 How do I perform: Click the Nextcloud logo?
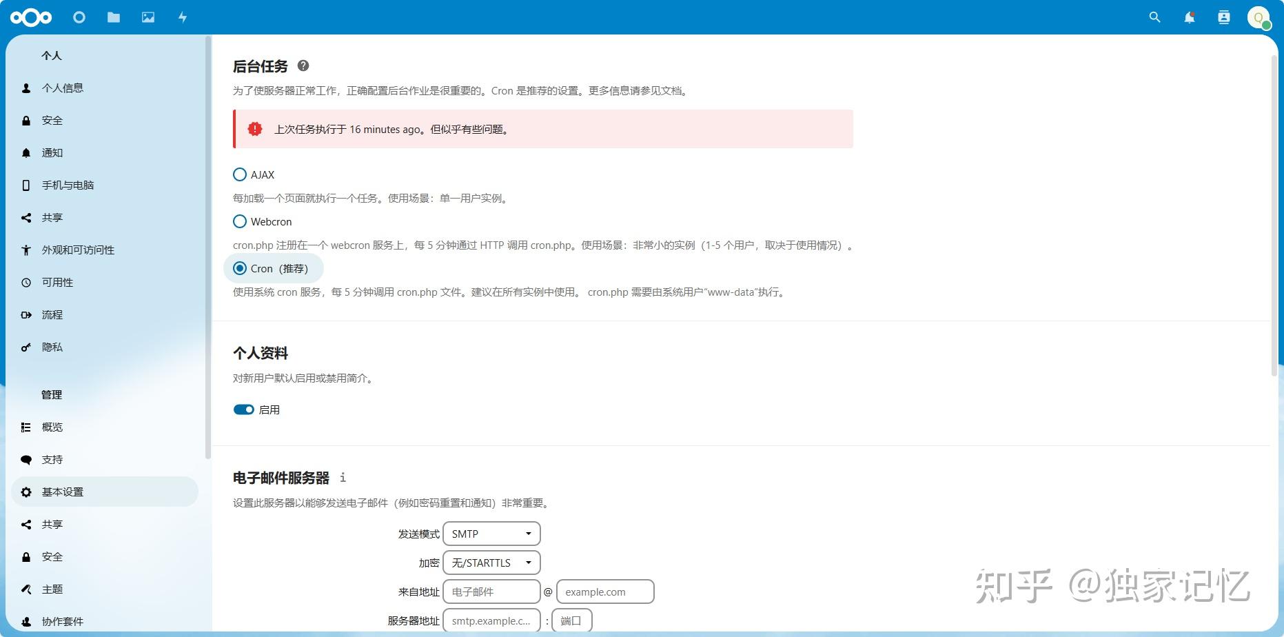click(31, 17)
